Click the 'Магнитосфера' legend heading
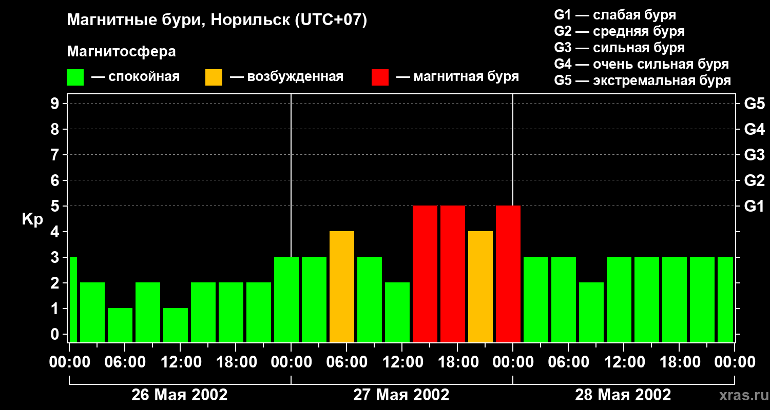This screenshot has height=410, width=770. [x=122, y=52]
